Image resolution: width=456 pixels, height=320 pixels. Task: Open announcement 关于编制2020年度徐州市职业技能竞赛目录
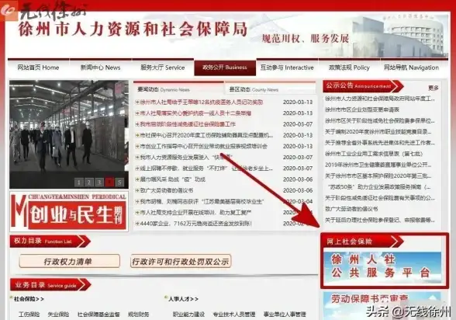point(378,132)
